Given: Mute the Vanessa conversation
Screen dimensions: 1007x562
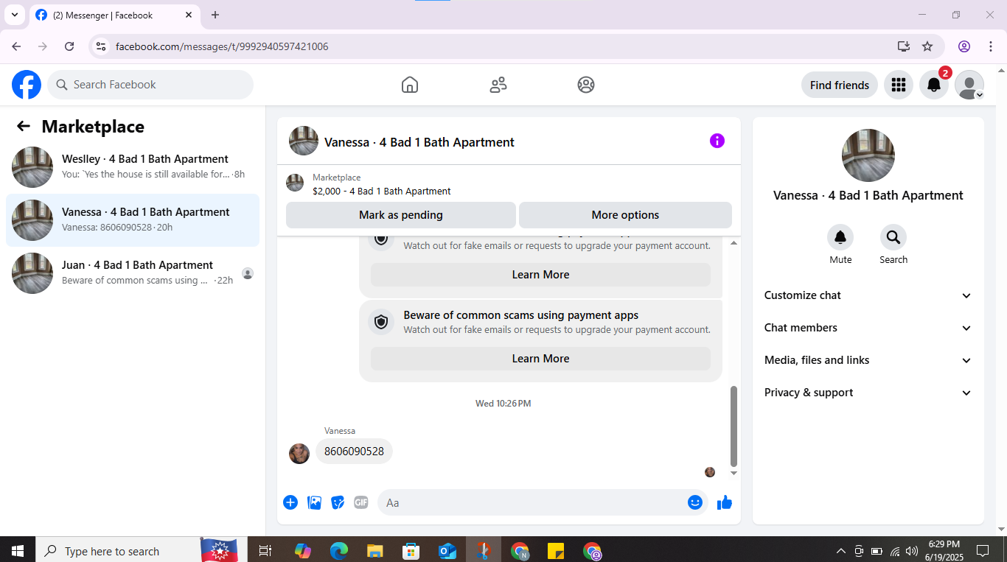Looking at the screenshot, I should coord(840,237).
